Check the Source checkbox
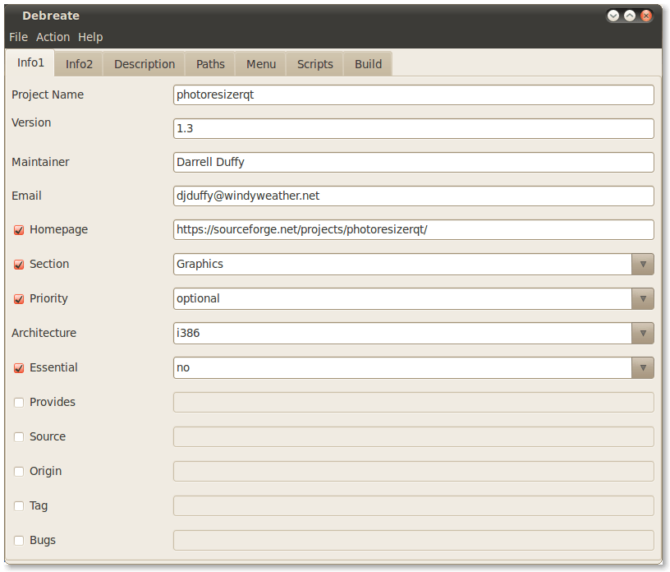670x572 pixels. [x=19, y=437]
